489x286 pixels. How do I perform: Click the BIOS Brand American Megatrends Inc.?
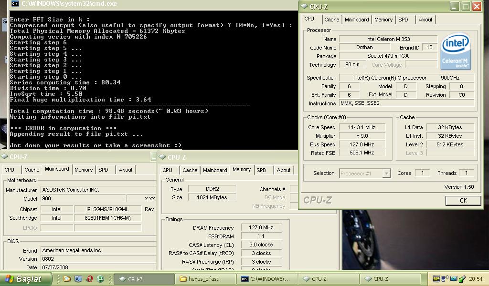[98, 250]
